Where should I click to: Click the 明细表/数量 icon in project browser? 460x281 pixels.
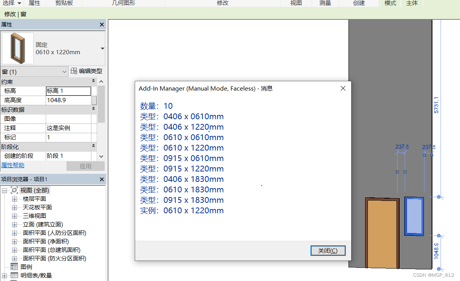click(x=14, y=275)
